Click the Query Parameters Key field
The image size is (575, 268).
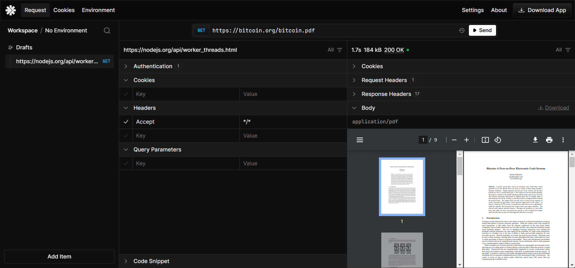click(x=186, y=163)
